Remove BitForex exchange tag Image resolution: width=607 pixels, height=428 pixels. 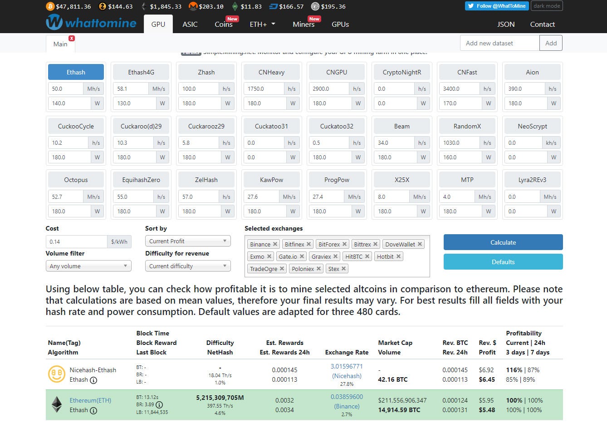(x=344, y=244)
